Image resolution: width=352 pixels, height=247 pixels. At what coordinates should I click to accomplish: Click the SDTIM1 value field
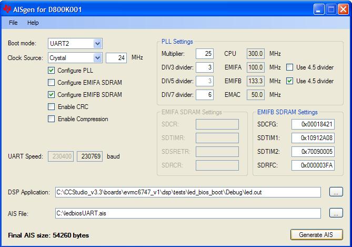coord(313,138)
